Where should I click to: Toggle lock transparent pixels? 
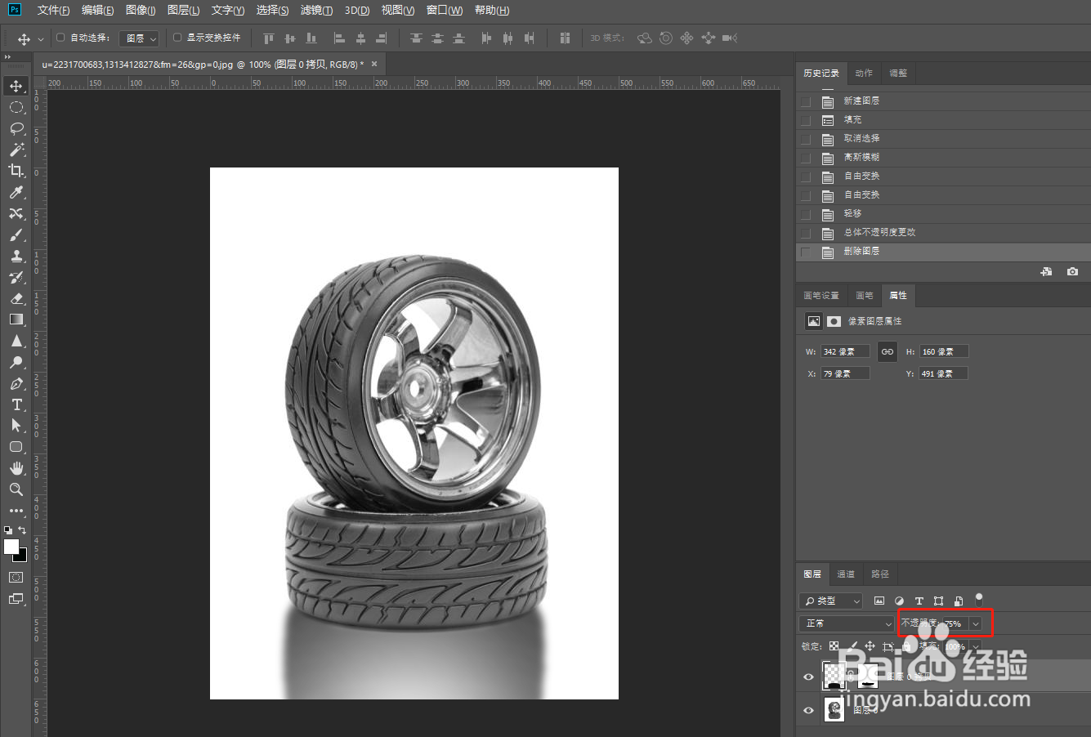[834, 646]
